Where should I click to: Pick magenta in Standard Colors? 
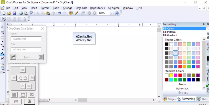coord(175,75)
